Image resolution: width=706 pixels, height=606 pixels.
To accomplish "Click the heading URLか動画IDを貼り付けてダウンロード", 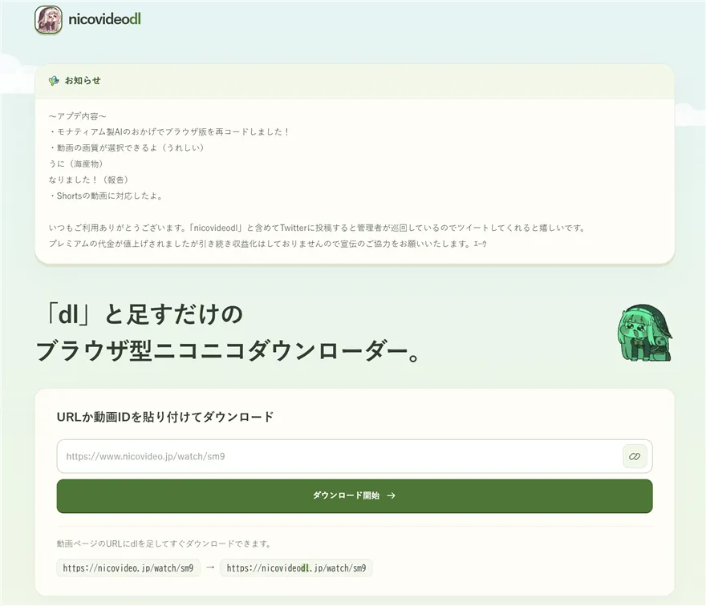I will pos(165,417).
